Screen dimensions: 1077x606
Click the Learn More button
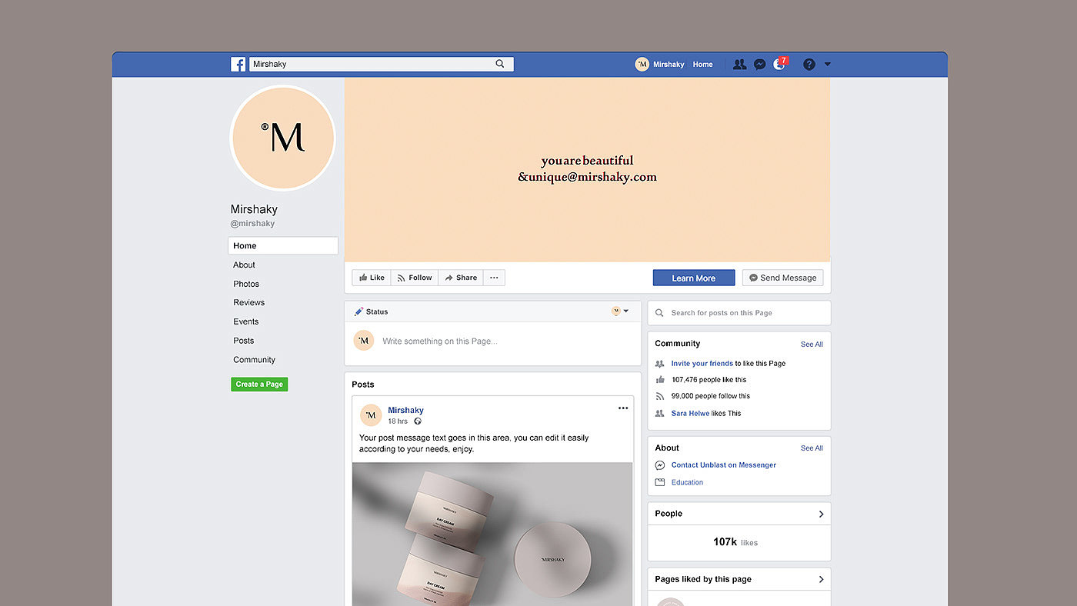click(x=694, y=278)
